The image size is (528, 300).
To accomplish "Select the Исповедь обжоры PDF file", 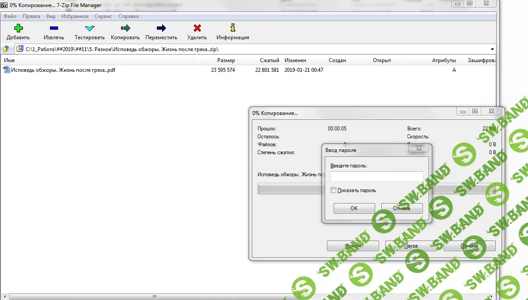I will click(x=63, y=70).
